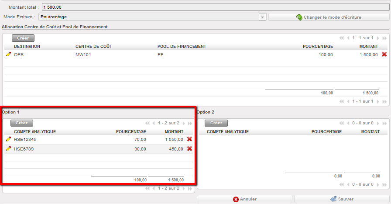Click allocation table POURCENTAGE header
The image size is (391, 204).
pos(318,47)
